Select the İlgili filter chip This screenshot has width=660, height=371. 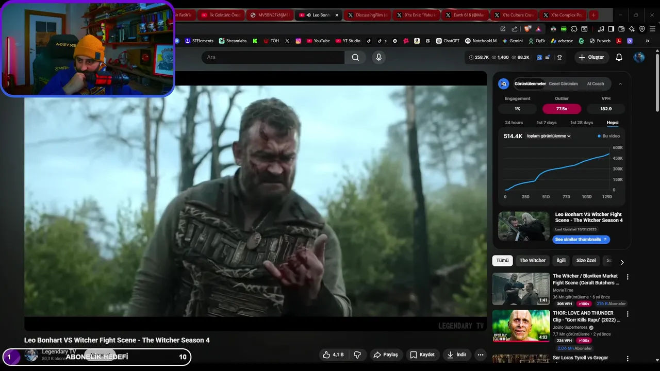click(x=561, y=261)
